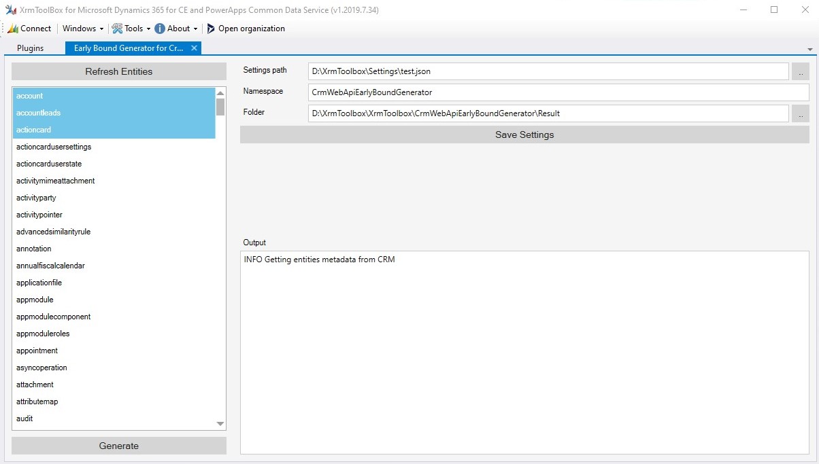Select the asyncoperation entity
The width and height of the screenshot is (819, 464).
(114, 368)
